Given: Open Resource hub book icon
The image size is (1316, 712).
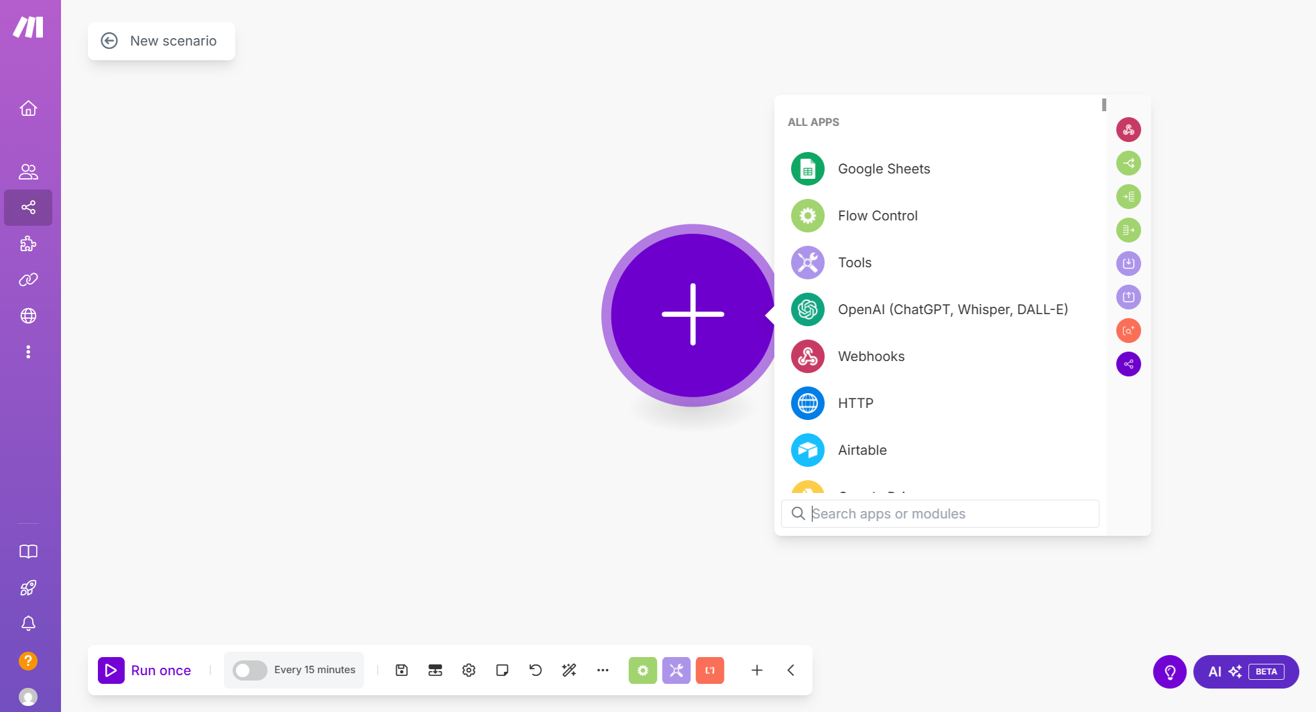Looking at the screenshot, I should pyautogui.click(x=28, y=551).
